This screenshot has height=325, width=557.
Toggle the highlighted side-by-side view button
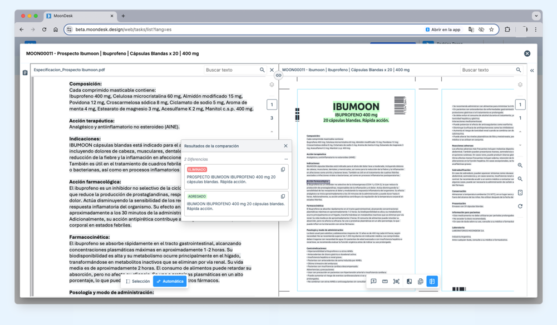(432, 282)
